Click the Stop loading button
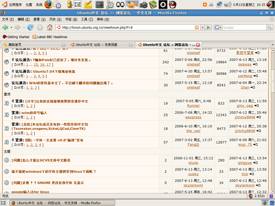 (x=40, y=28)
